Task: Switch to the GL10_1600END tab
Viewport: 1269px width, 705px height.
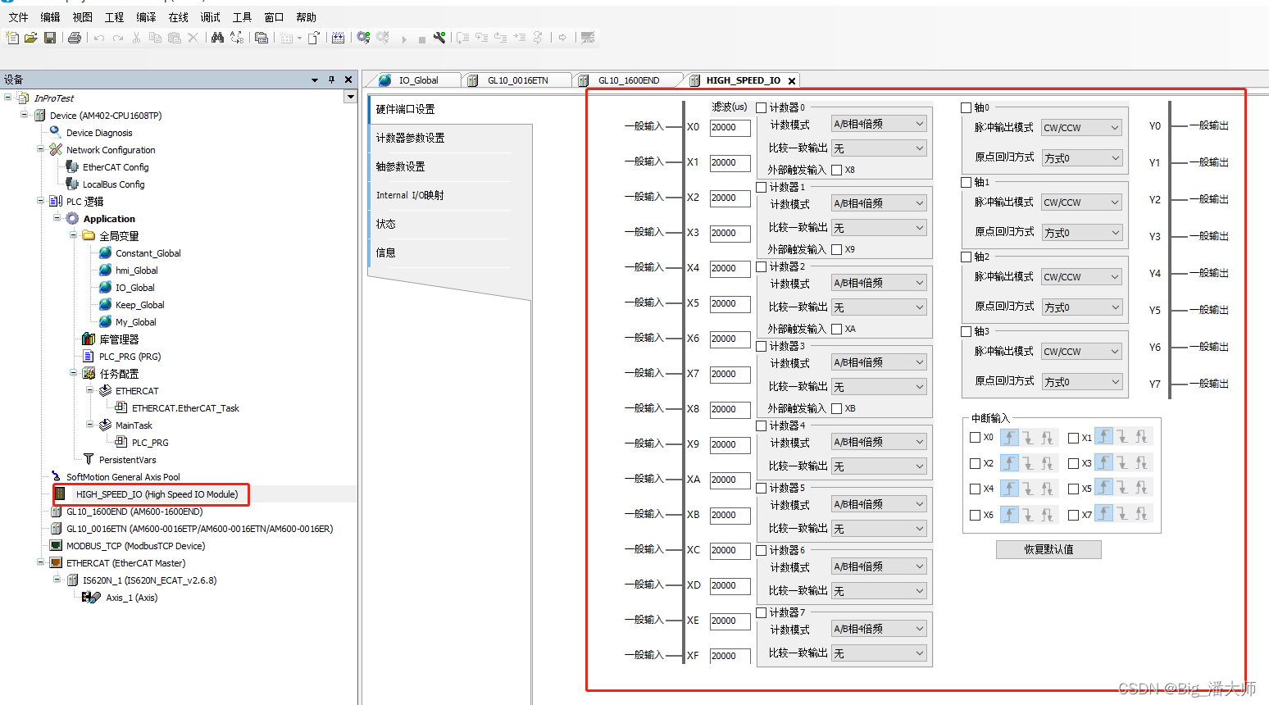Action: (x=628, y=80)
